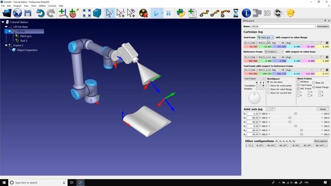Click the Cartesian jog dial knob

pyautogui.click(x=254, y=98)
